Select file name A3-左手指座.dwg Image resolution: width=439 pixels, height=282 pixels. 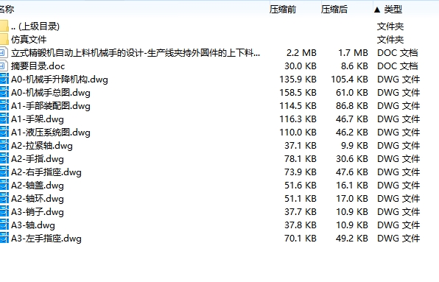coord(46,239)
